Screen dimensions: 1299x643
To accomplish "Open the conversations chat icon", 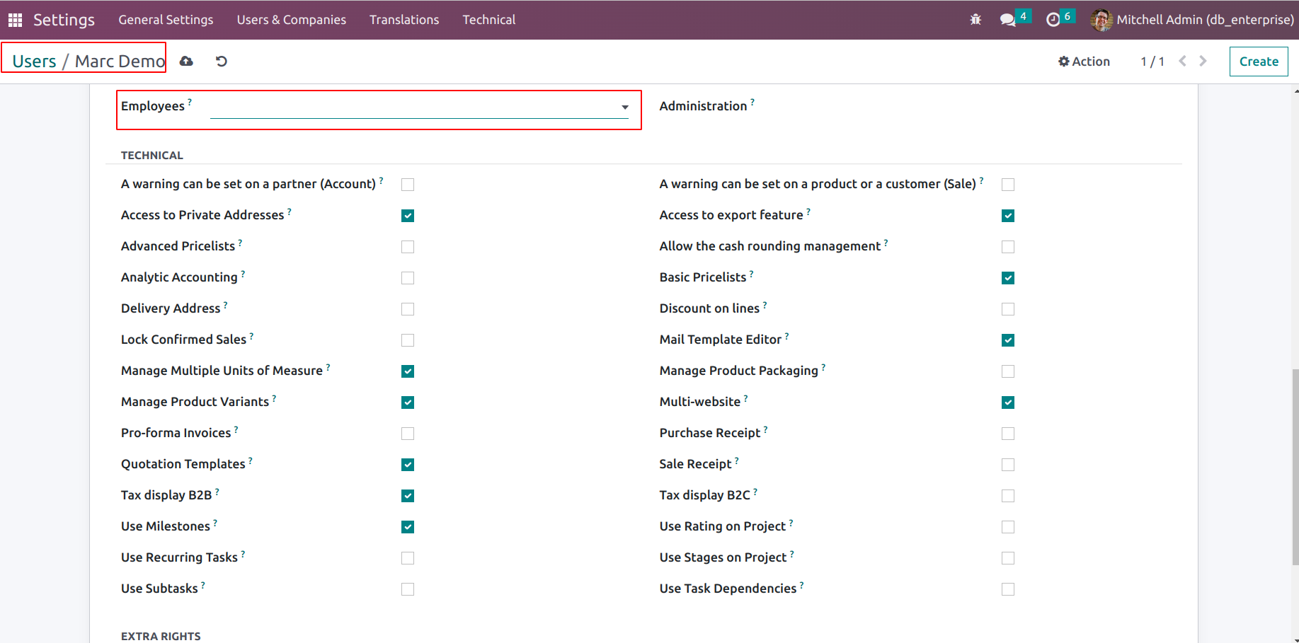I will (1007, 20).
